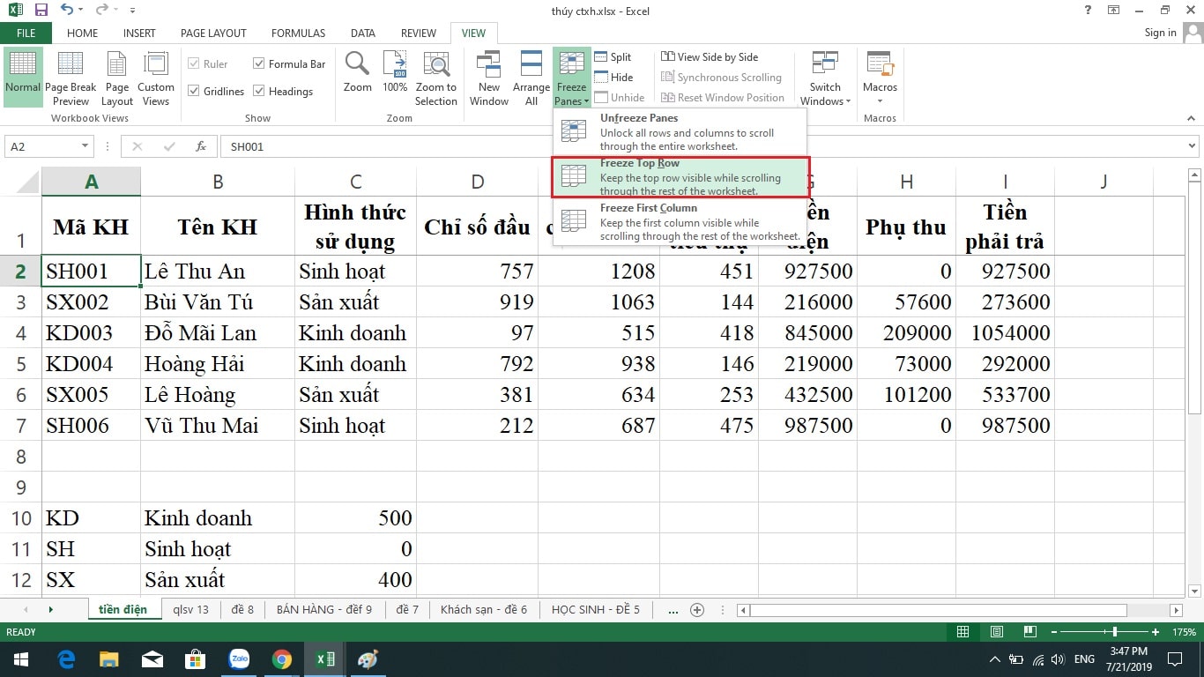The height and width of the screenshot is (677, 1204).
Task: Open Page Break Preview view
Action: (71, 78)
